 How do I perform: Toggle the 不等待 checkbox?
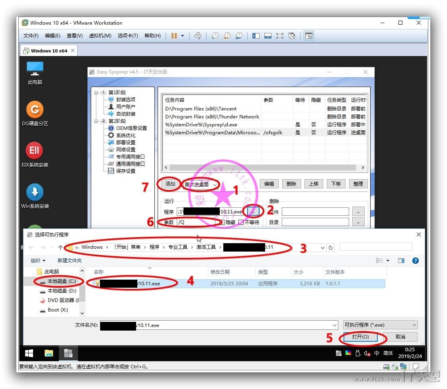coord(241,222)
